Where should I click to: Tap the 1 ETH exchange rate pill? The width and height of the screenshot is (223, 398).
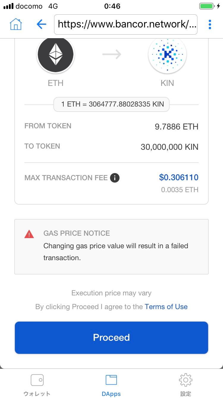coord(111,104)
